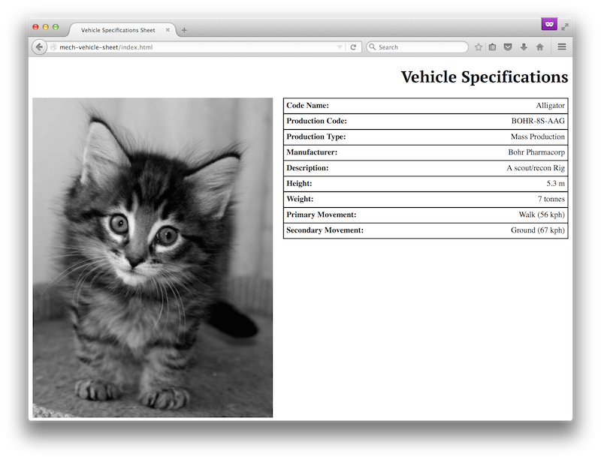Open a new tab with the plus button
601x460 pixels.
pyautogui.click(x=184, y=30)
